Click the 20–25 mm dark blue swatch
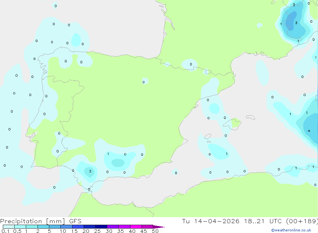318x233 pixels. click(90, 227)
